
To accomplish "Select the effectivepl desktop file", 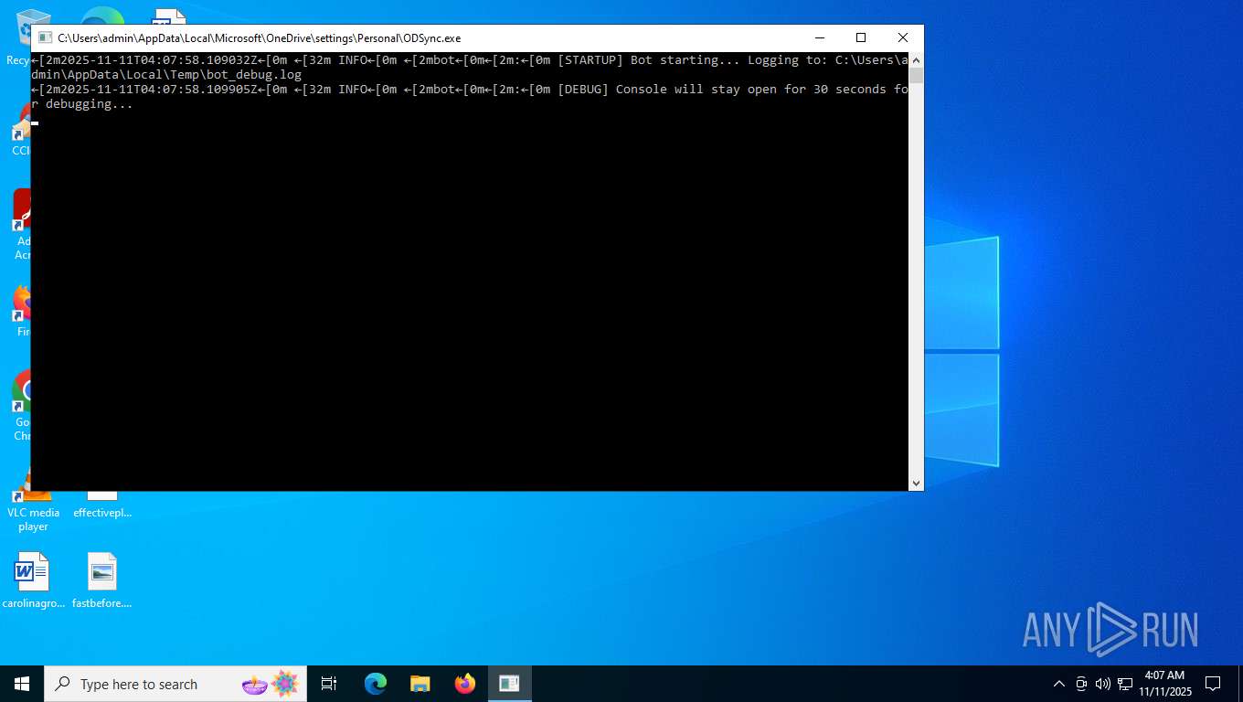I will click(x=102, y=505).
